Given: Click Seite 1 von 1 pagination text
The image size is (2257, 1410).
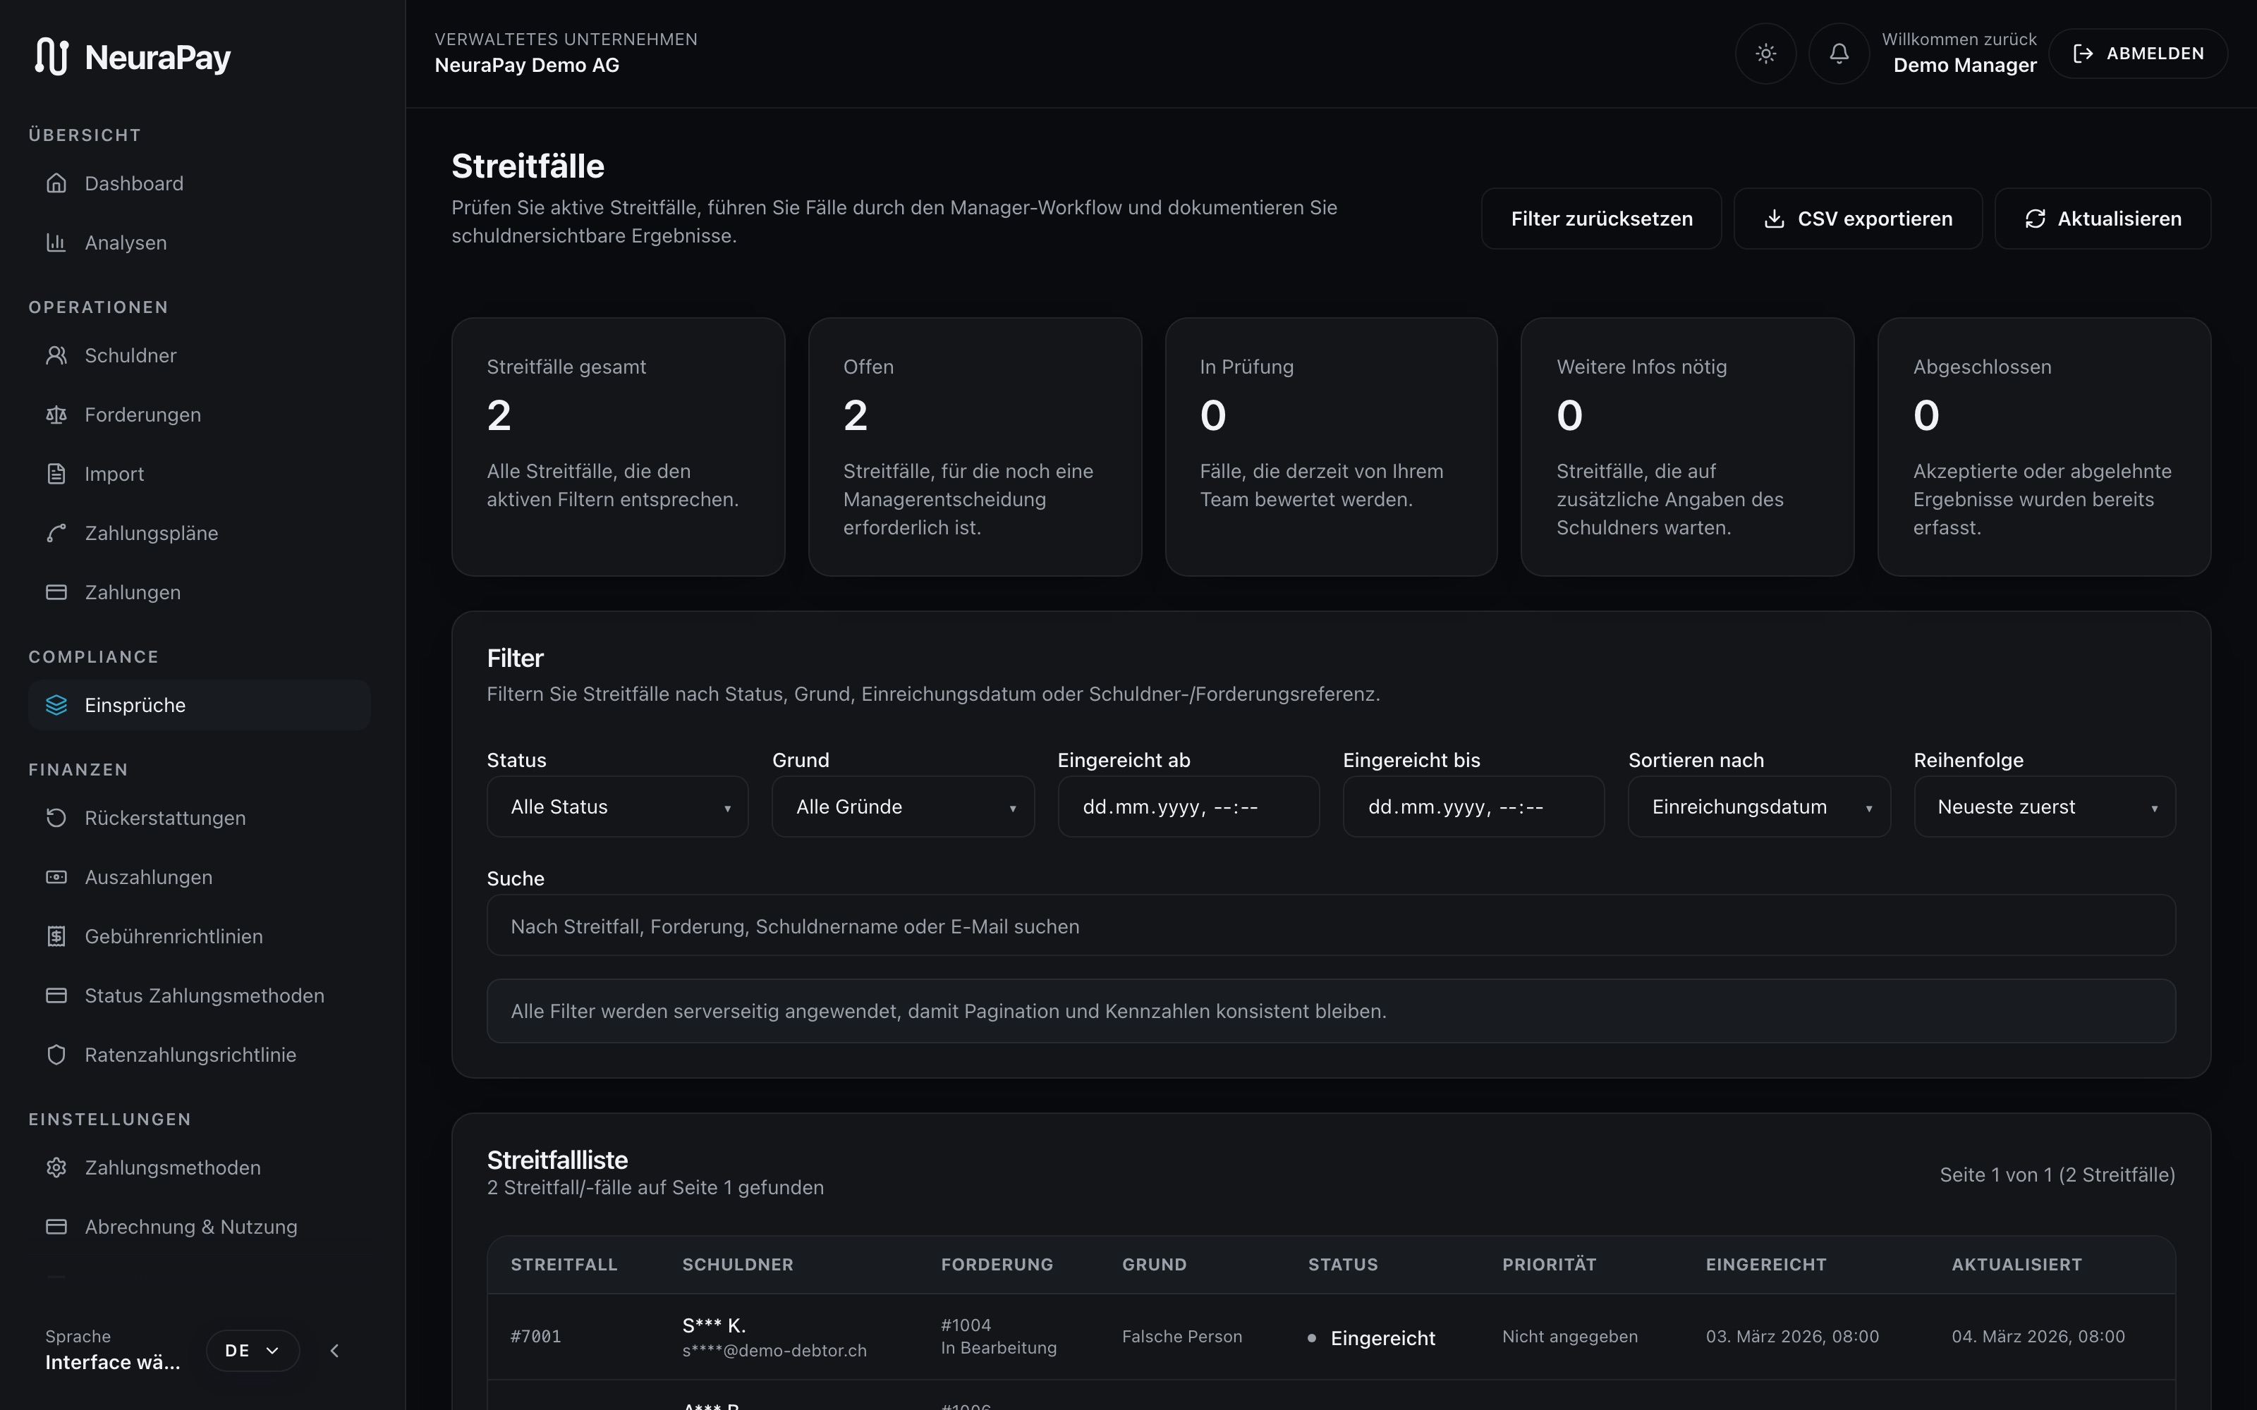Looking at the screenshot, I should (x=2057, y=1175).
